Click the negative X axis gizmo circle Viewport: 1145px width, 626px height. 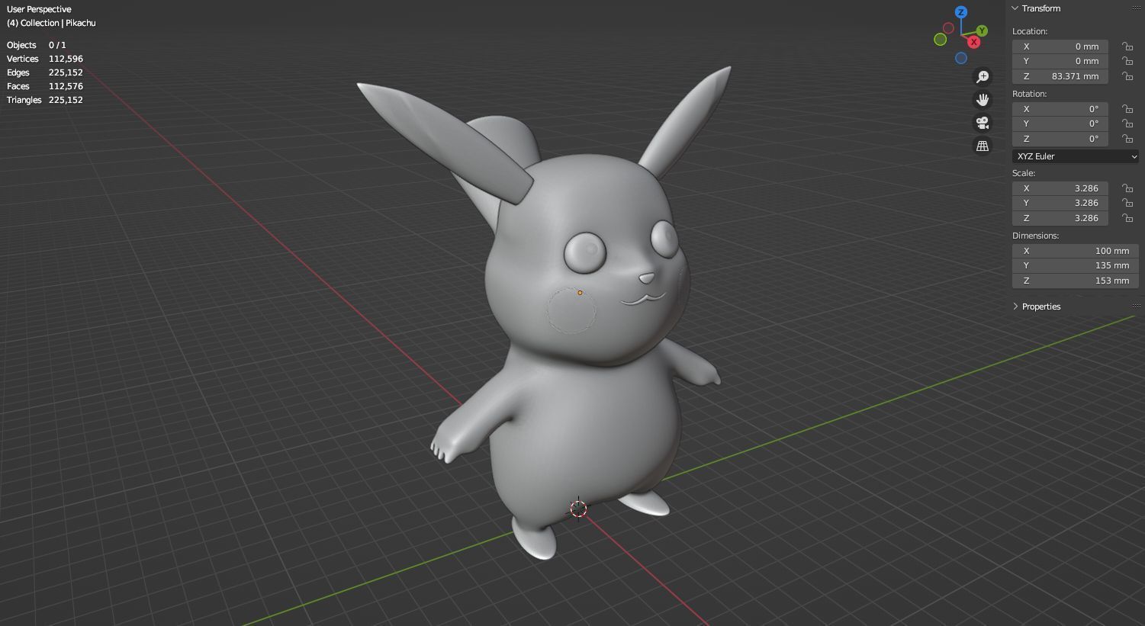pyautogui.click(x=949, y=28)
